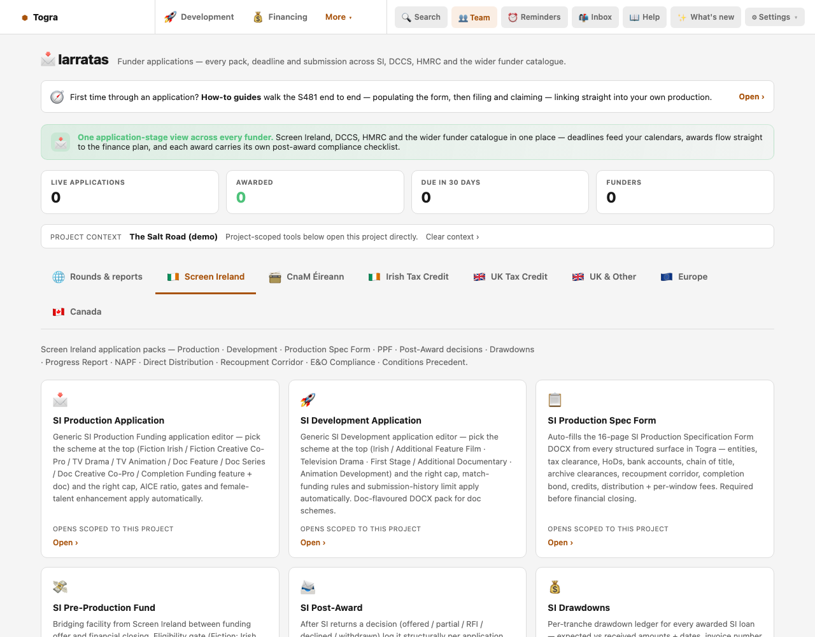This screenshot has height=637, width=815.
Task: Click the envelope icon on SI Production Application
Action: click(x=60, y=400)
